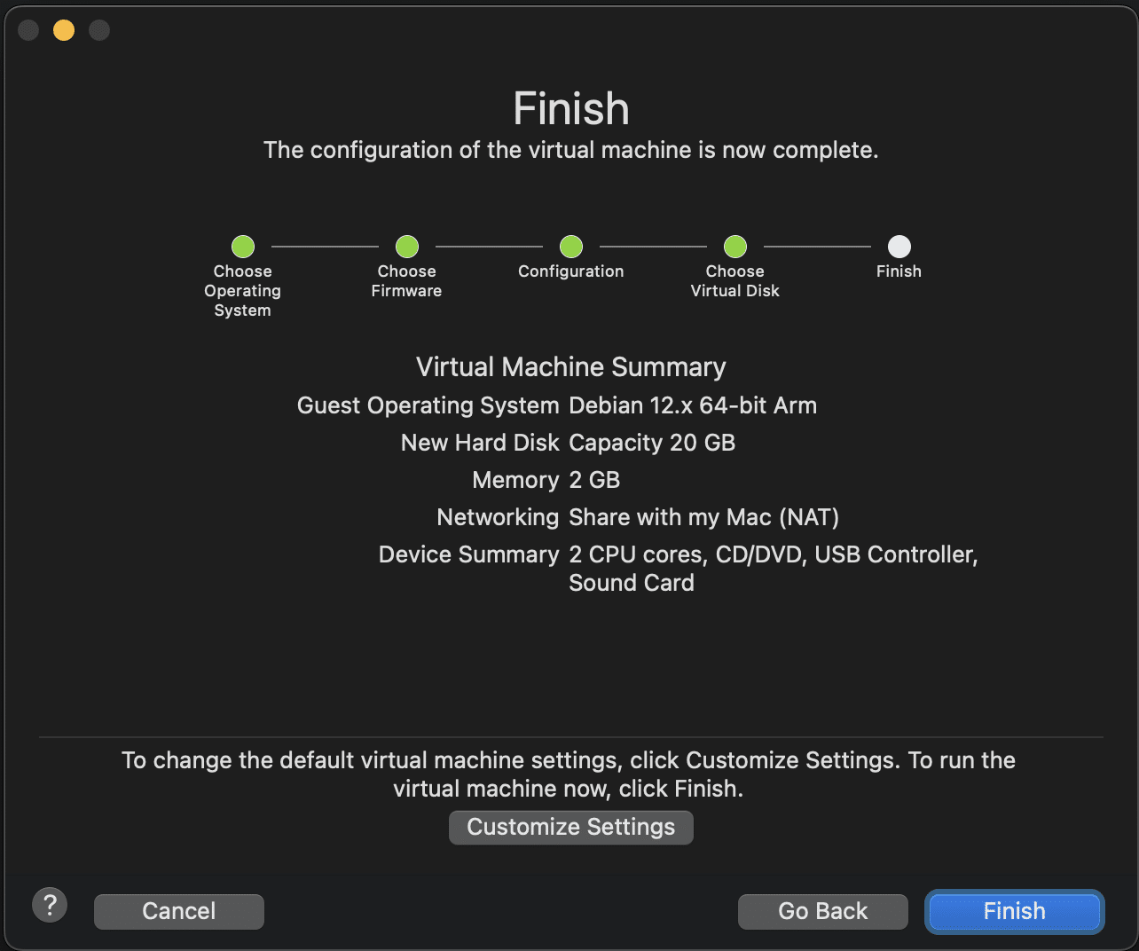
Task: Click the Share with my Mac (NAT) text
Action: 703,517
